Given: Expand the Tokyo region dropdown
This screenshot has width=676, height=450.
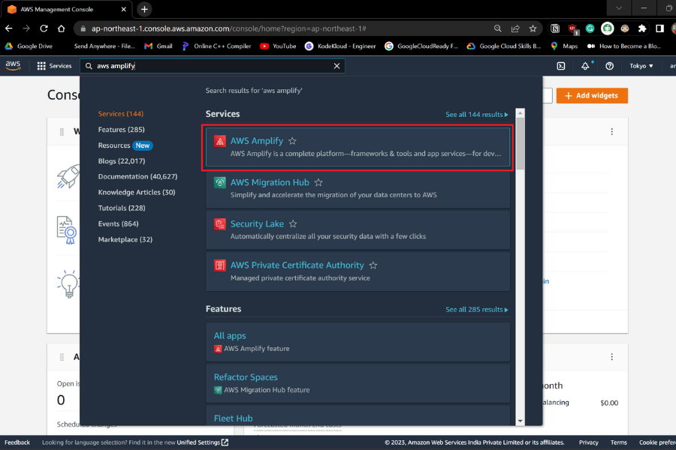Looking at the screenshot, I should click(x=641, y=66).
